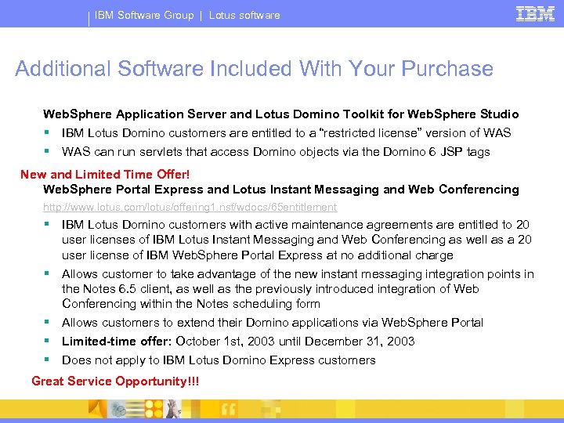The image size is (564, 423).
Task: Select the 'Lotus software' header text
Action: pyautogui.click(x=244, y=15)
